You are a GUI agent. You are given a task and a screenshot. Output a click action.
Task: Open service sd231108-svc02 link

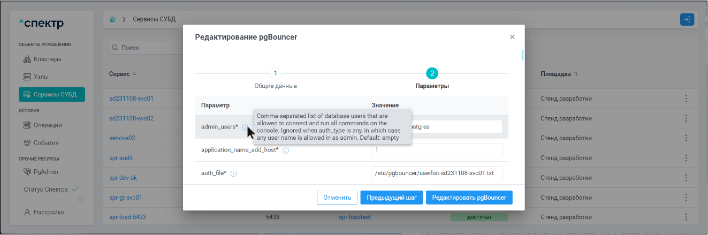pos(131,118)
